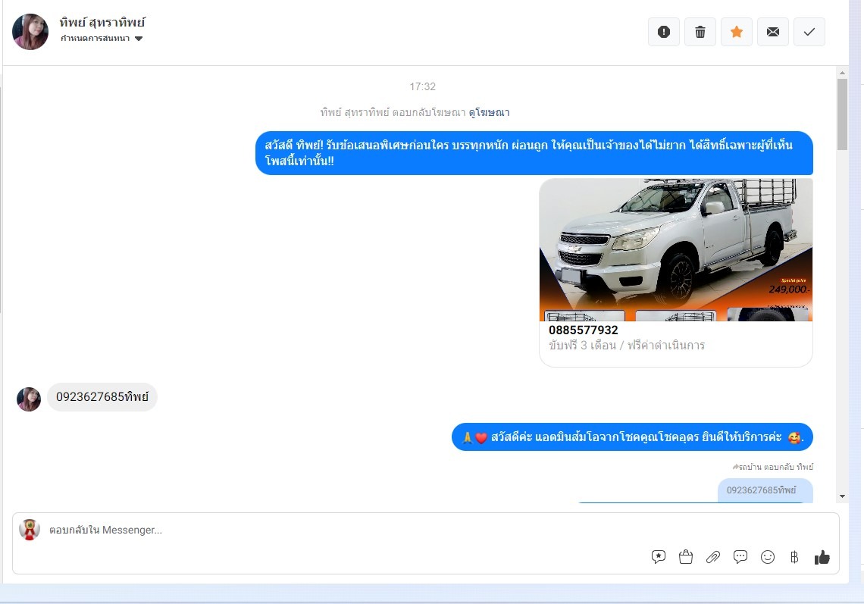Image resolution: width=864 pixels, height=604 pixels.
Task: Open the กำหนดการสนทนา dropdown arrow
Action: point(139,39)
